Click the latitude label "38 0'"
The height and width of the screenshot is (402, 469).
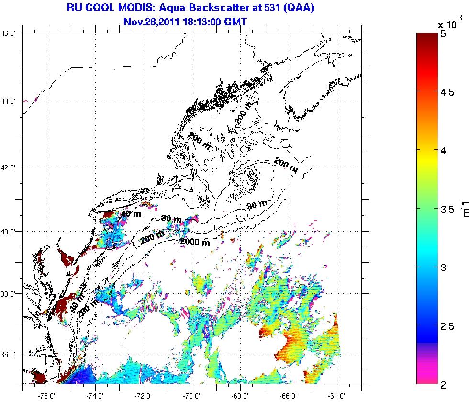click(x=8, y=294)
